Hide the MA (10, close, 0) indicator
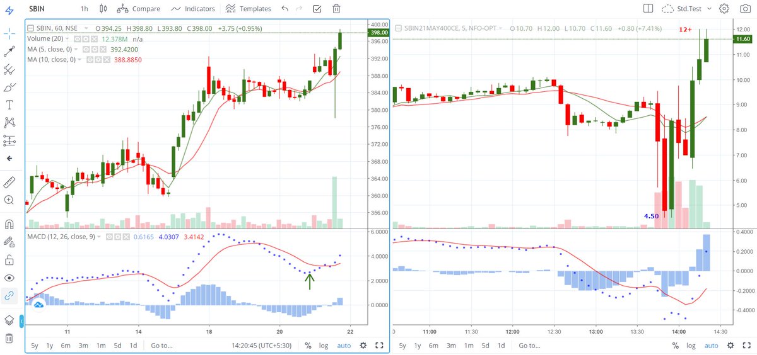757x355 pixels. [90, 59]
